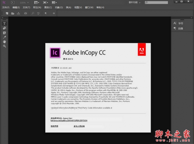Click the Ic app icon in title bar
The width and height of the screenshot is (194, 144).
(x=4, y=2)
